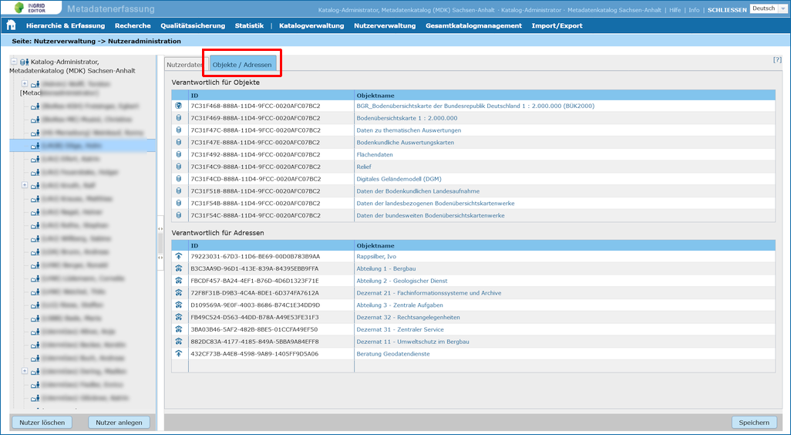Click the Nutzer anlegen button
The height and width of the screenshot is (435, 791).
tap(119, 423)
